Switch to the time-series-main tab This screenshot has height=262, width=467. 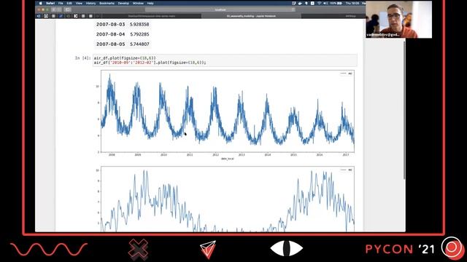click(152, 16)
